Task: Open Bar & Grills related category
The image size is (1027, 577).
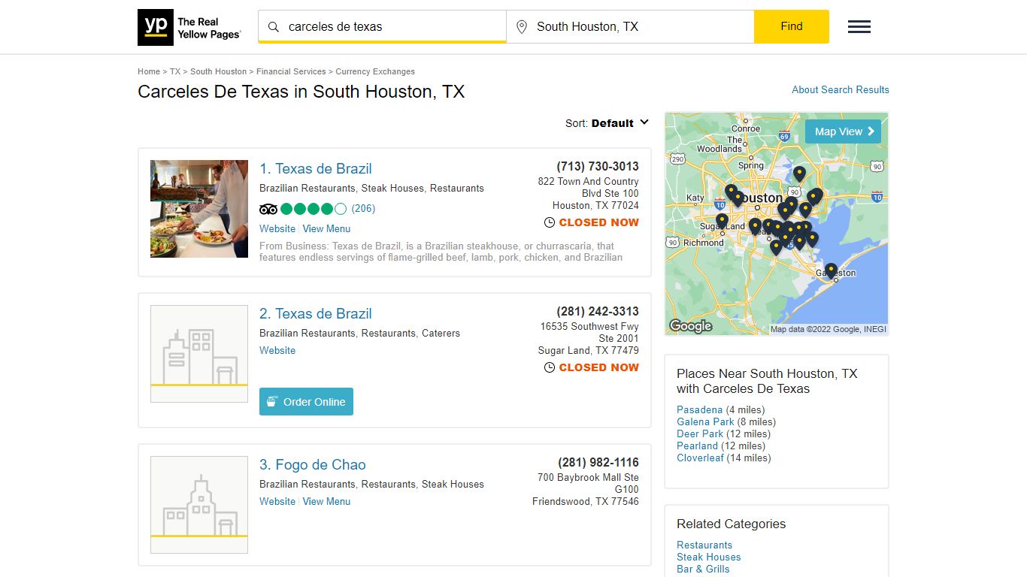Action: (703, 569)
